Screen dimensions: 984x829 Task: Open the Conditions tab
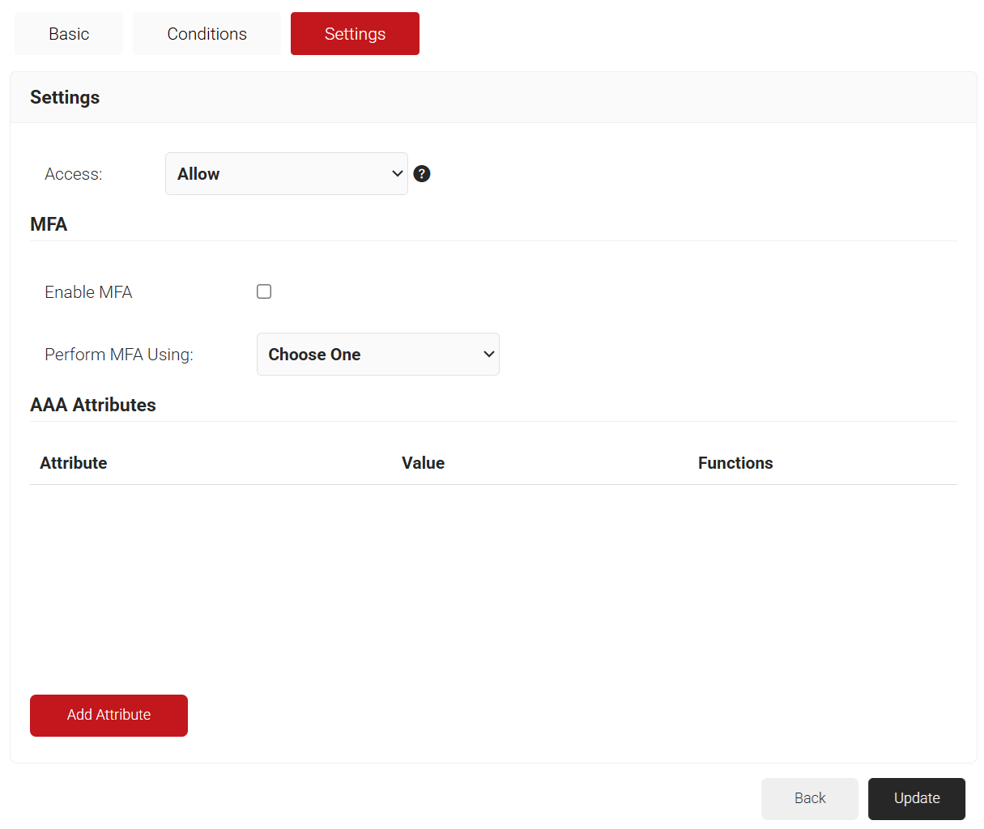tap(207, 34)
